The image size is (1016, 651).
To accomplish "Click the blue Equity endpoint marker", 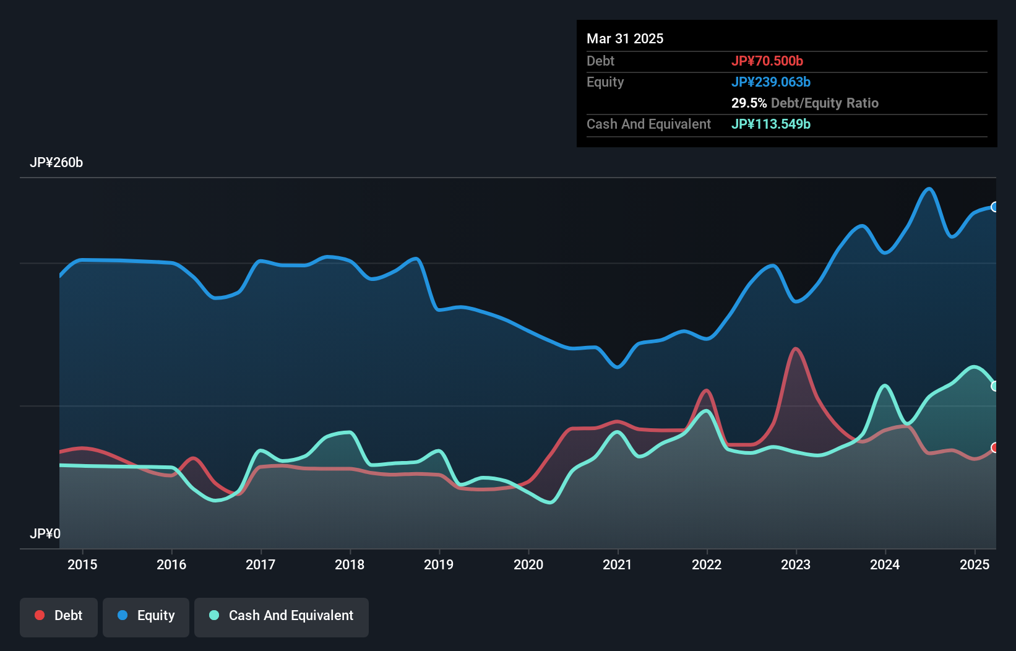I will coord(994,207).
